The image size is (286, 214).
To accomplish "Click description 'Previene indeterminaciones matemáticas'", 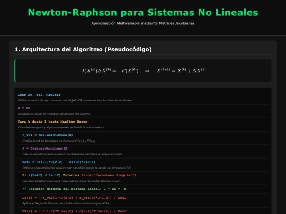I will [x=71, y=181].
